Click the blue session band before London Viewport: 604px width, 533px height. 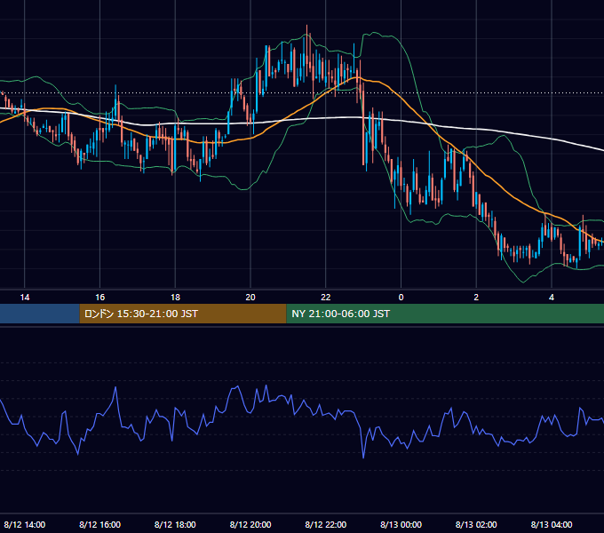click(40, 314)
